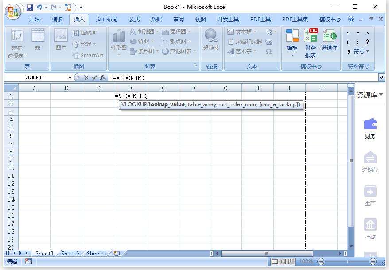
Task: Open the 条形图 bar chart menu
Action: pyautogui.click(x=144, y=51)
